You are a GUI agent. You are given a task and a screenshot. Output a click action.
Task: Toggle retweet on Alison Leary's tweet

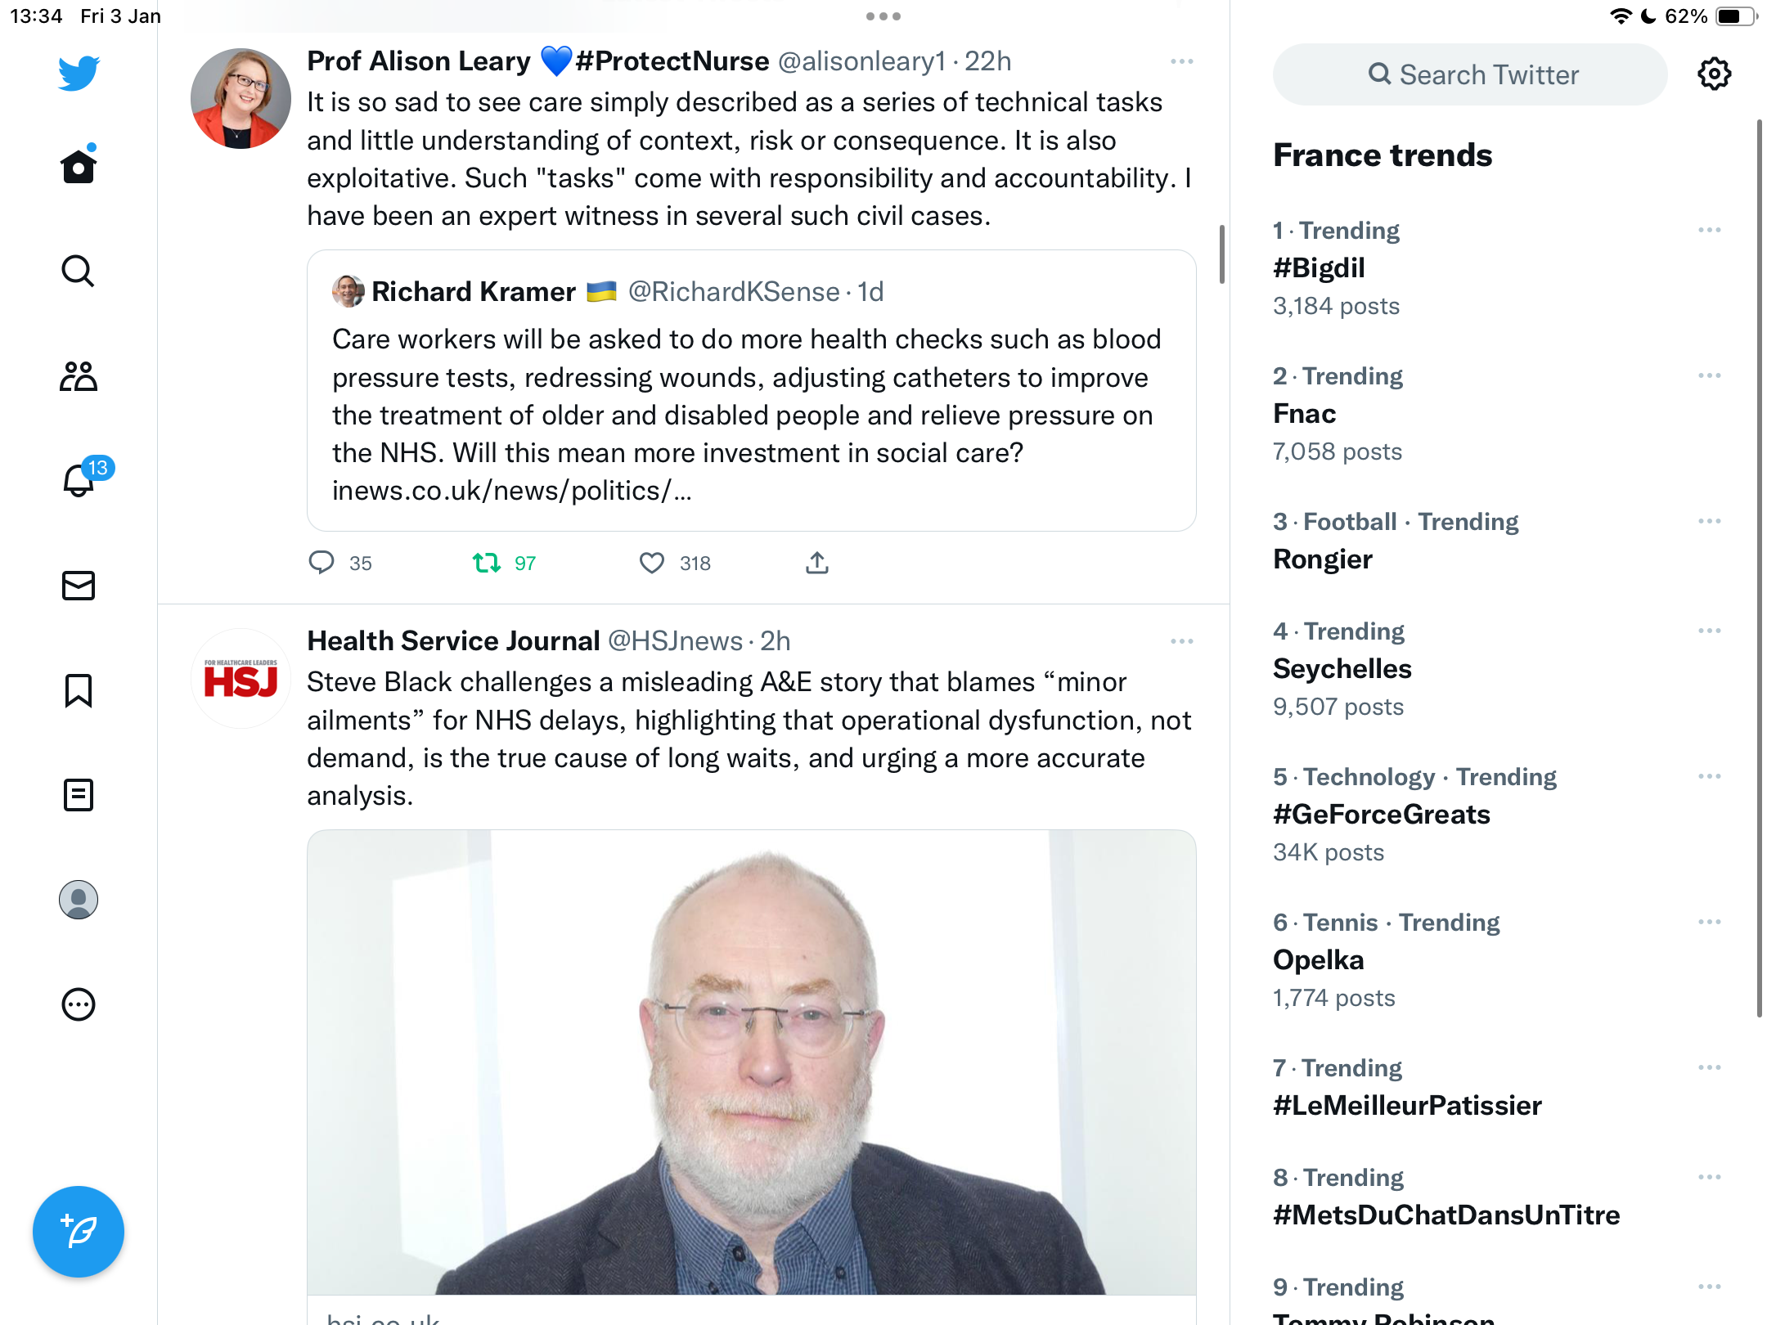pyautogui.click(x=487, y=563)
